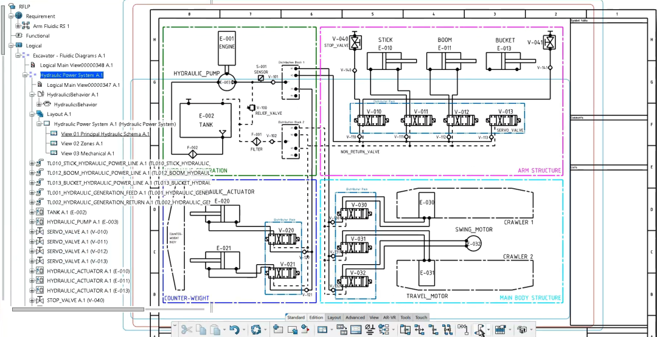
Task: Click the tree horizontal scrollbar thumb
Action: point(78,310)
